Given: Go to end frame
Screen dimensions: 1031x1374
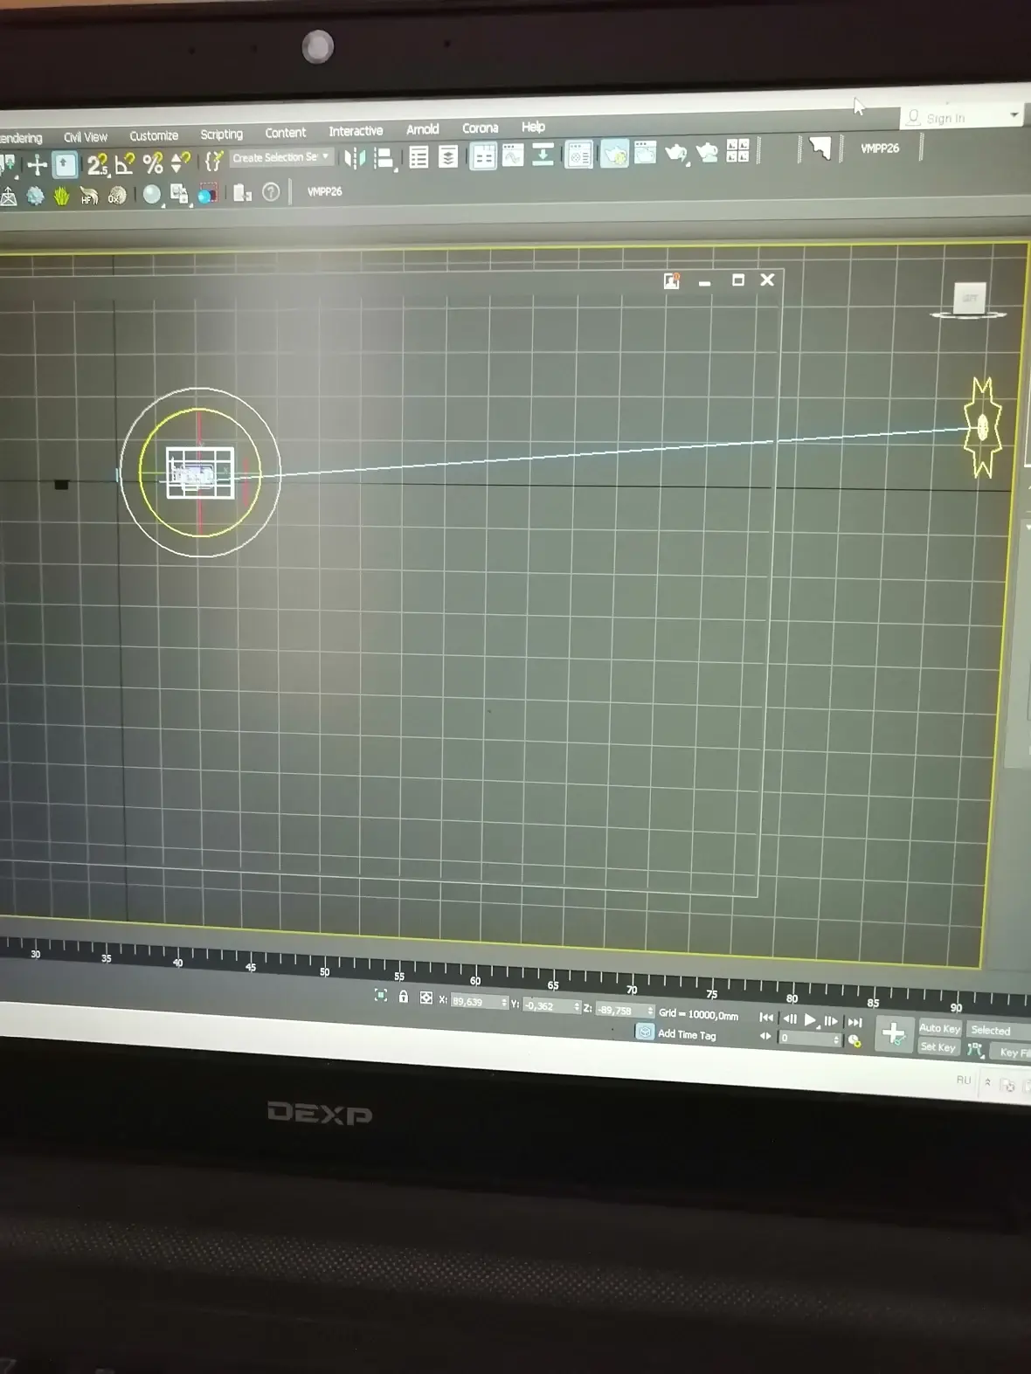Looking at the screenshot, I should [855, 1021].
